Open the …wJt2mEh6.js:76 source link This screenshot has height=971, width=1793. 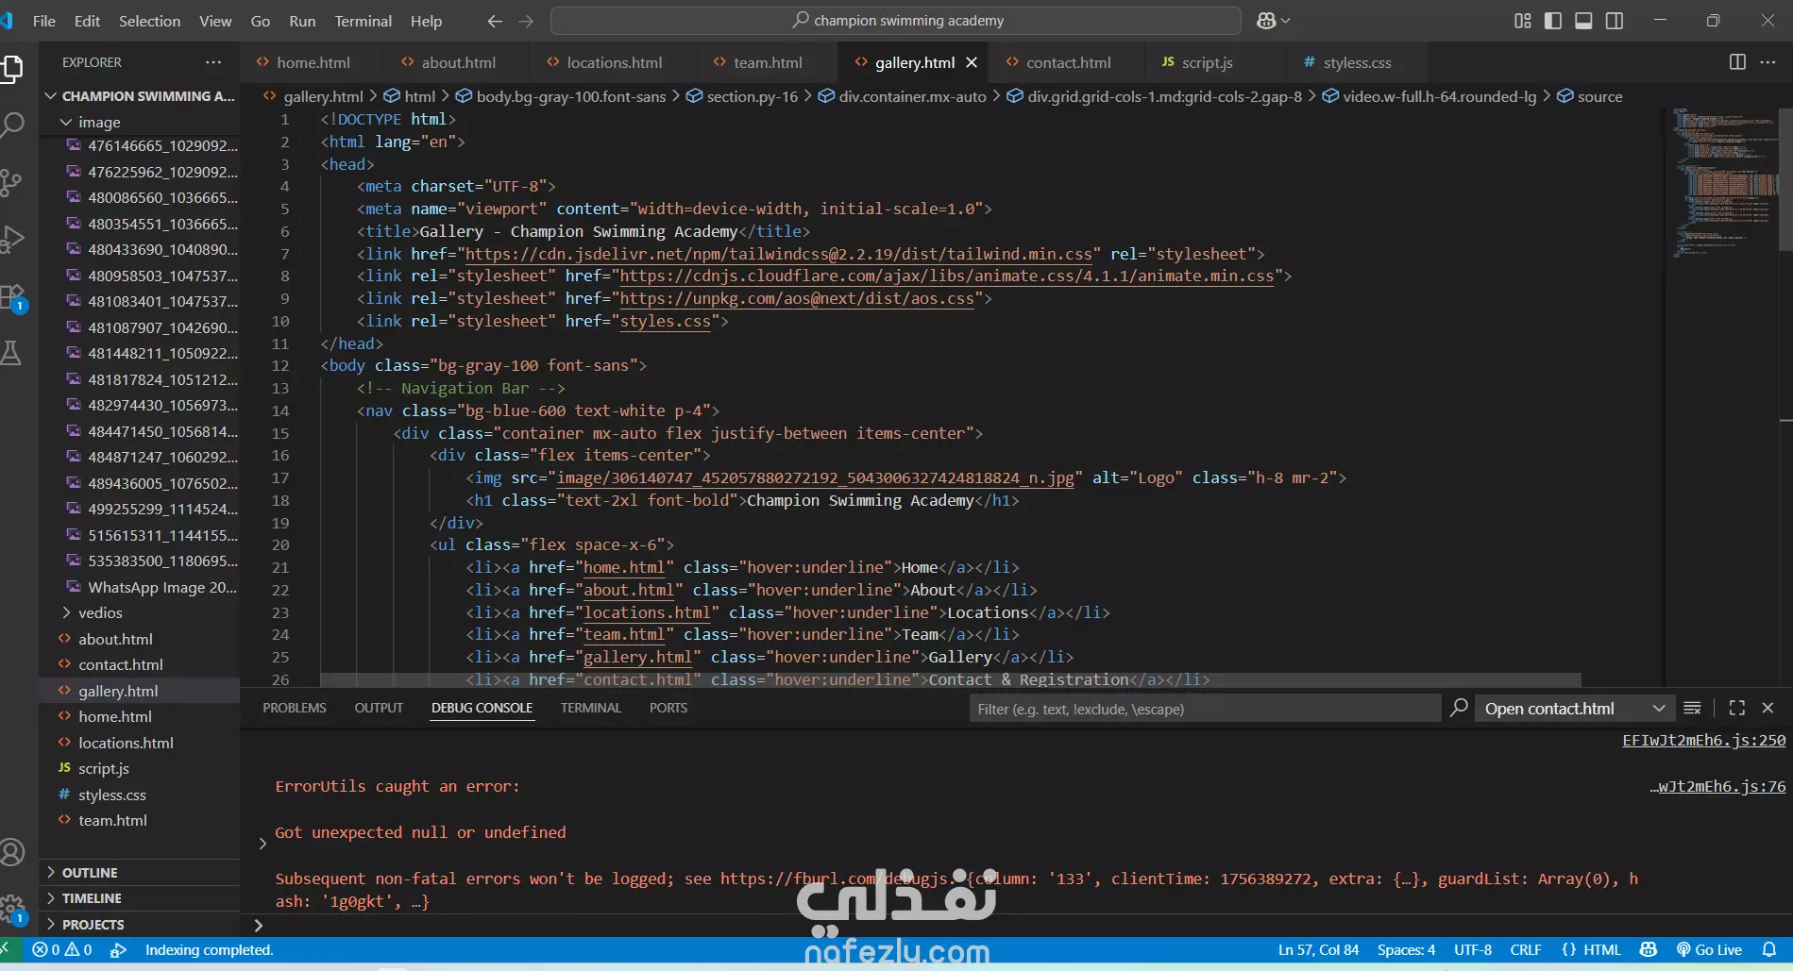coord(1717,786)
